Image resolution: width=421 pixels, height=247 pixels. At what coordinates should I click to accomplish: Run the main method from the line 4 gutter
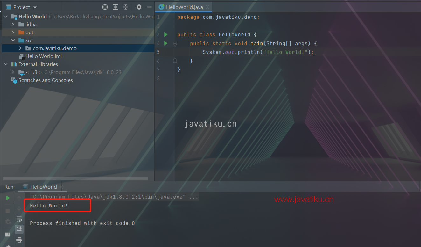[x=166, y=43]
